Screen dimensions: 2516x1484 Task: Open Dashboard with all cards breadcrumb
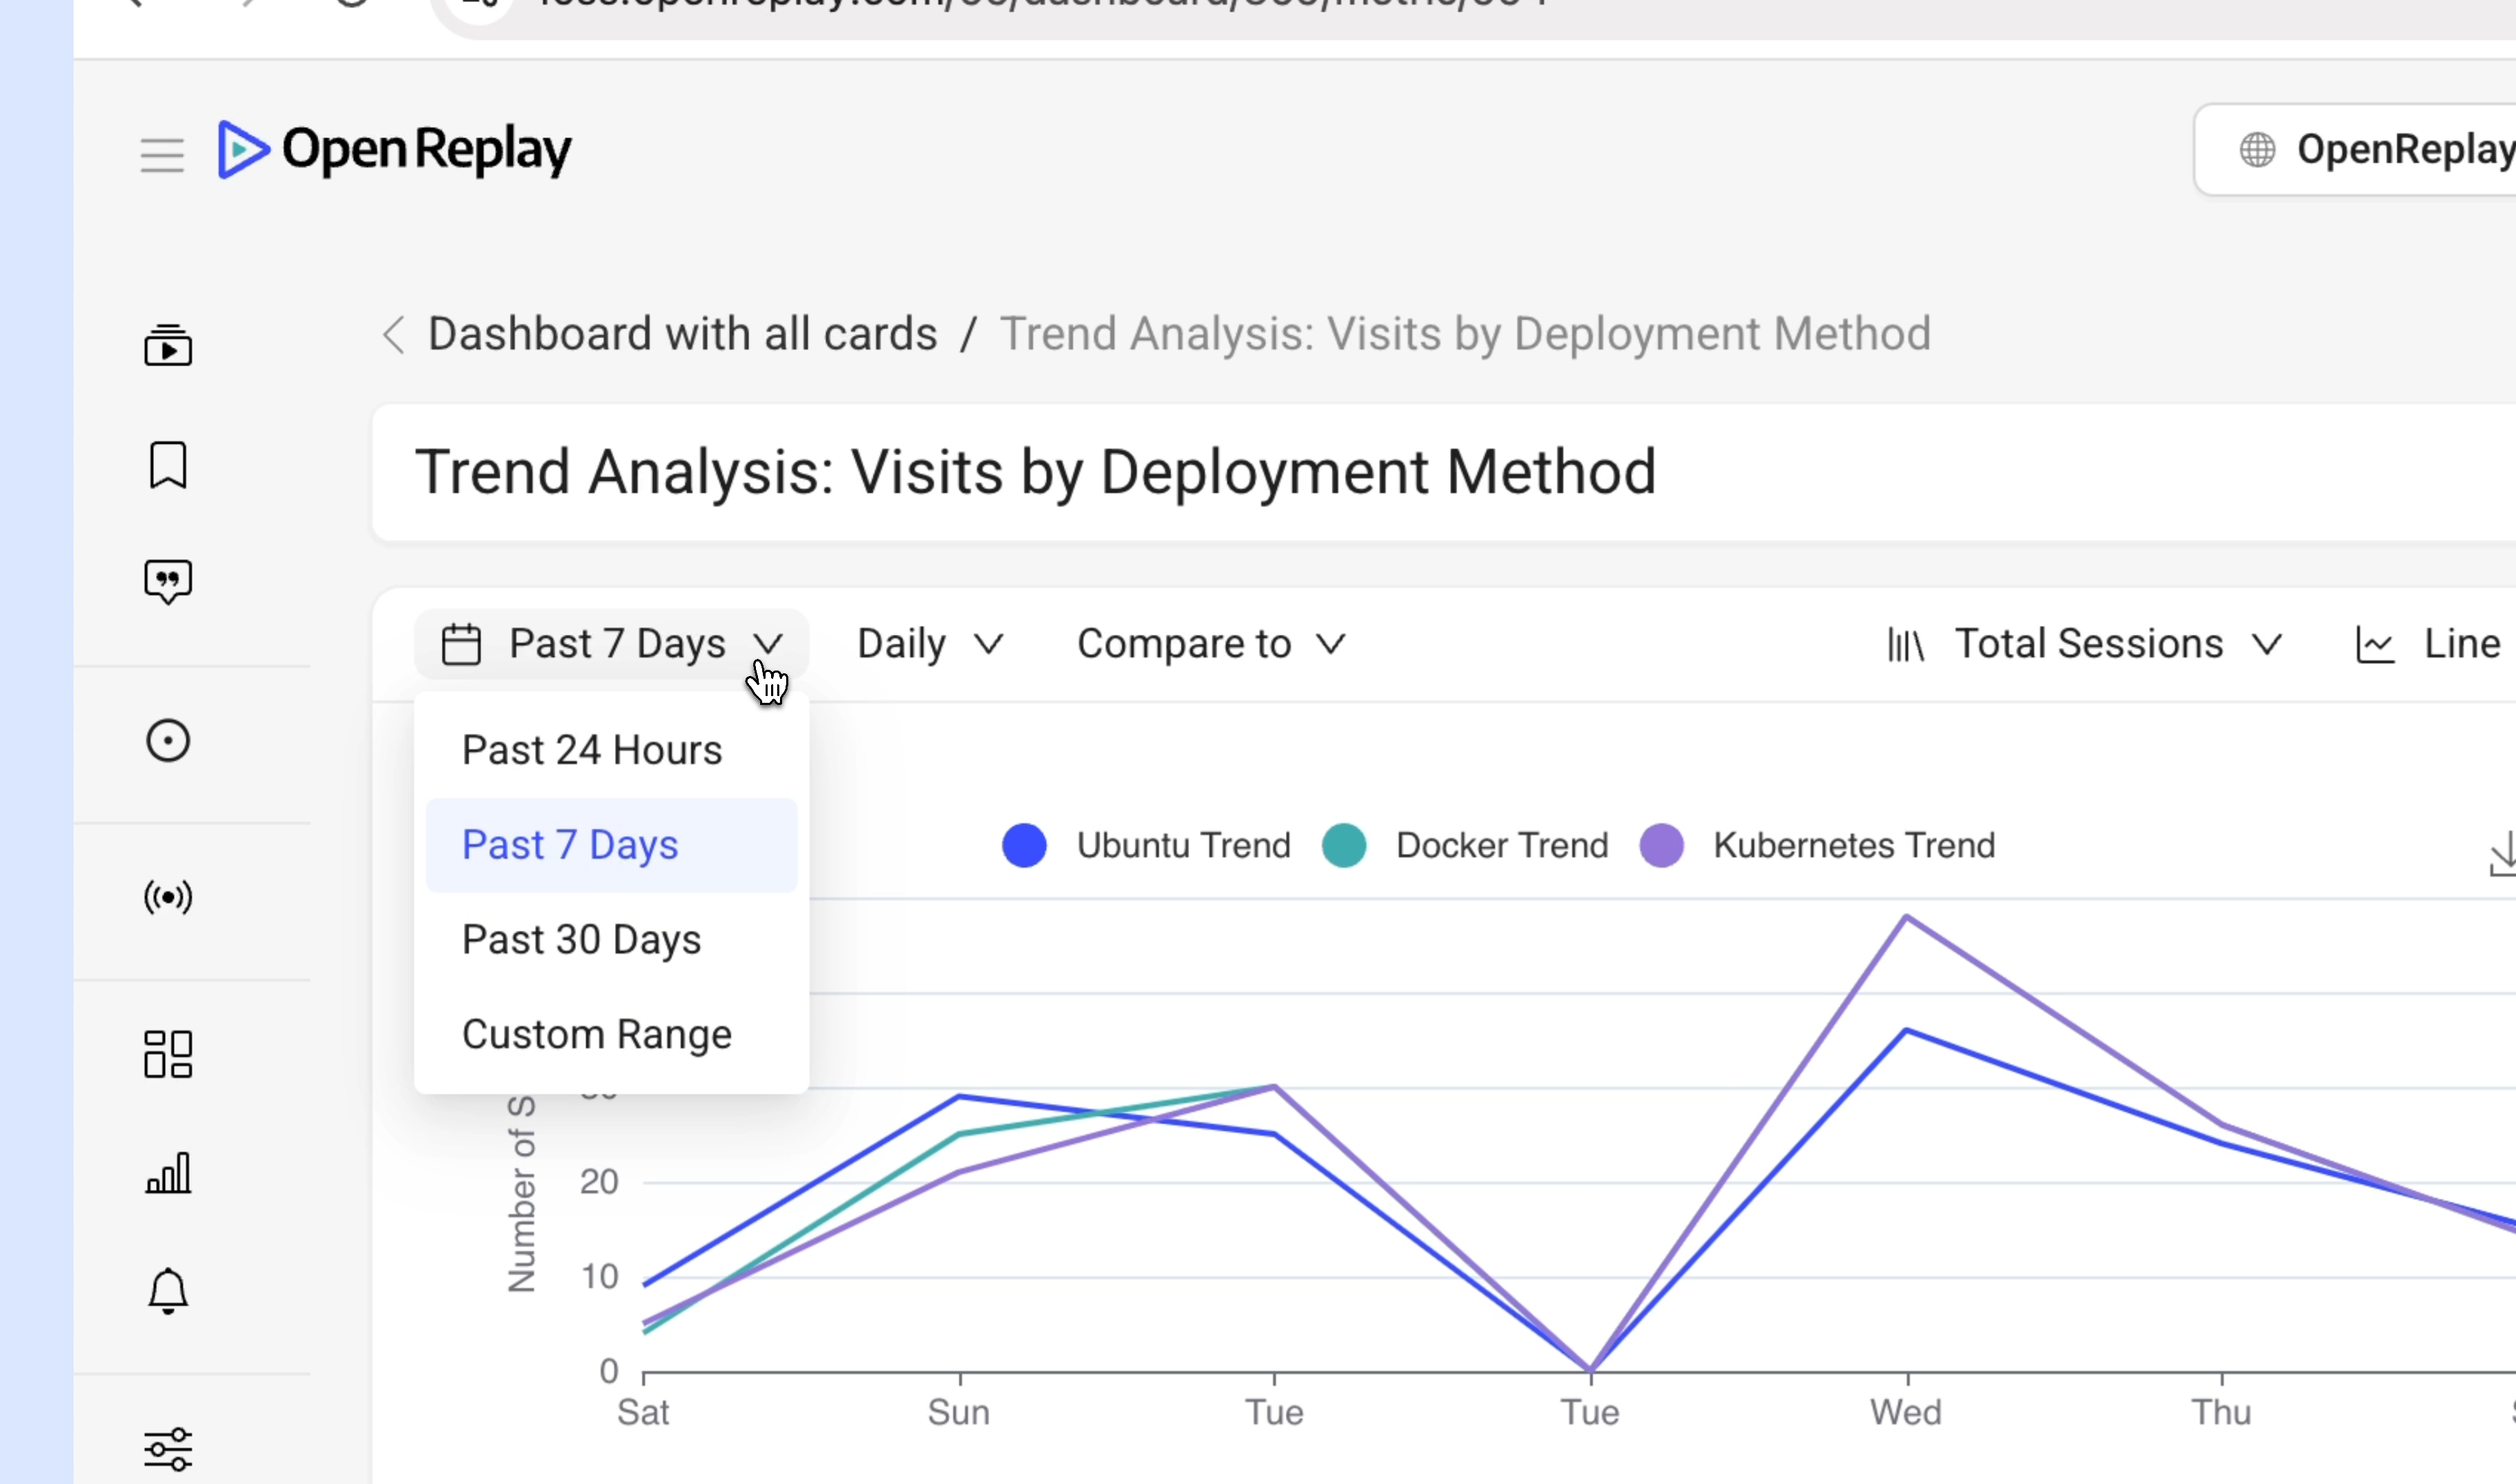[683, 334]
